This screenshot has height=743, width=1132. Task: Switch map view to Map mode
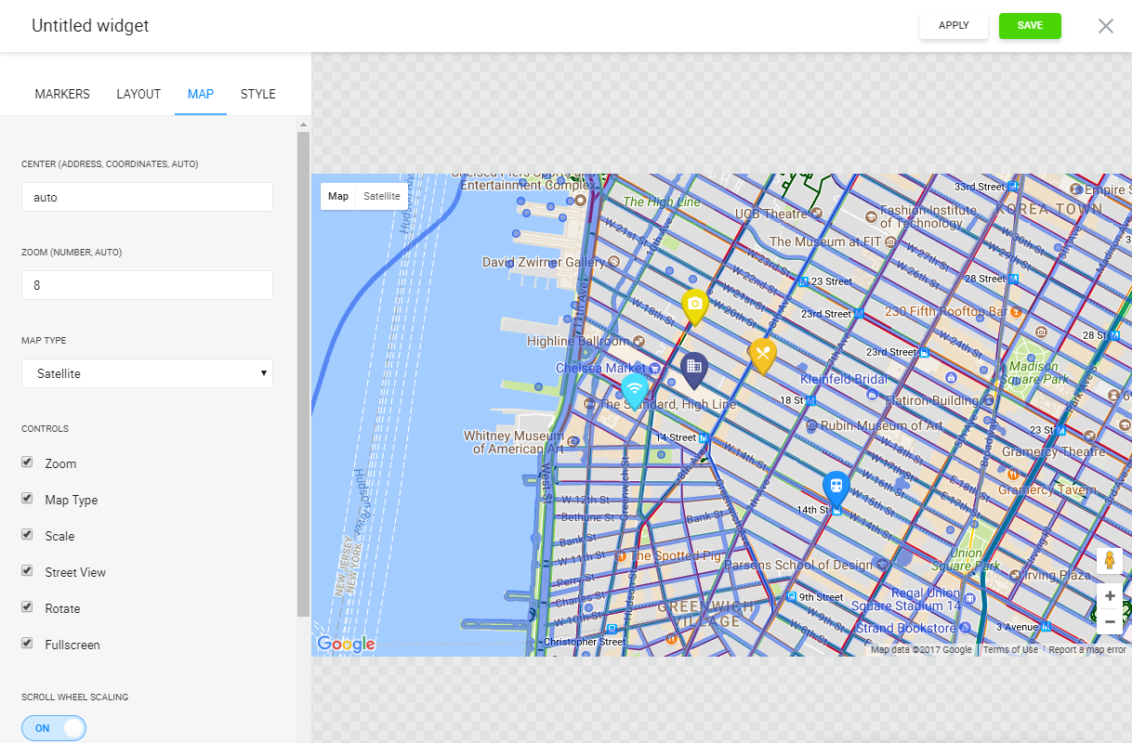click(x=338, y=196)
